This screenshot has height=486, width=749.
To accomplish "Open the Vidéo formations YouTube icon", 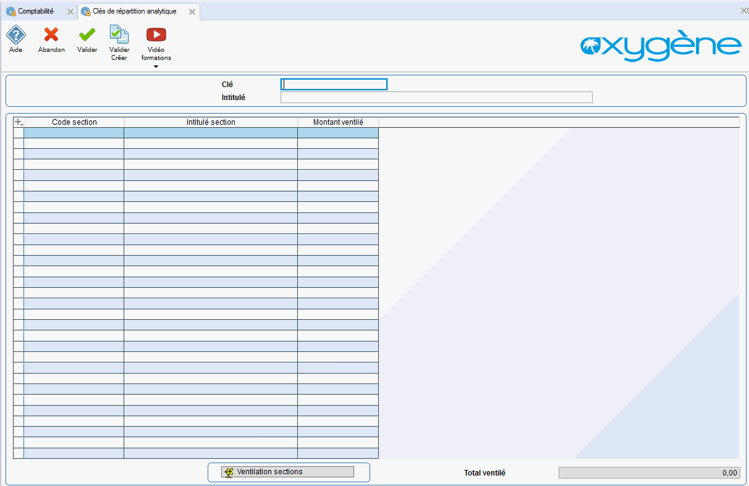I will click(156, 35).
